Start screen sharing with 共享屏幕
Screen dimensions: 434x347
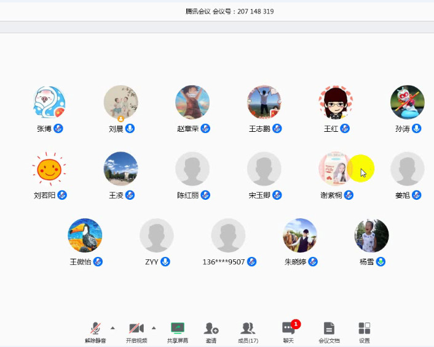tap(178, 329)
